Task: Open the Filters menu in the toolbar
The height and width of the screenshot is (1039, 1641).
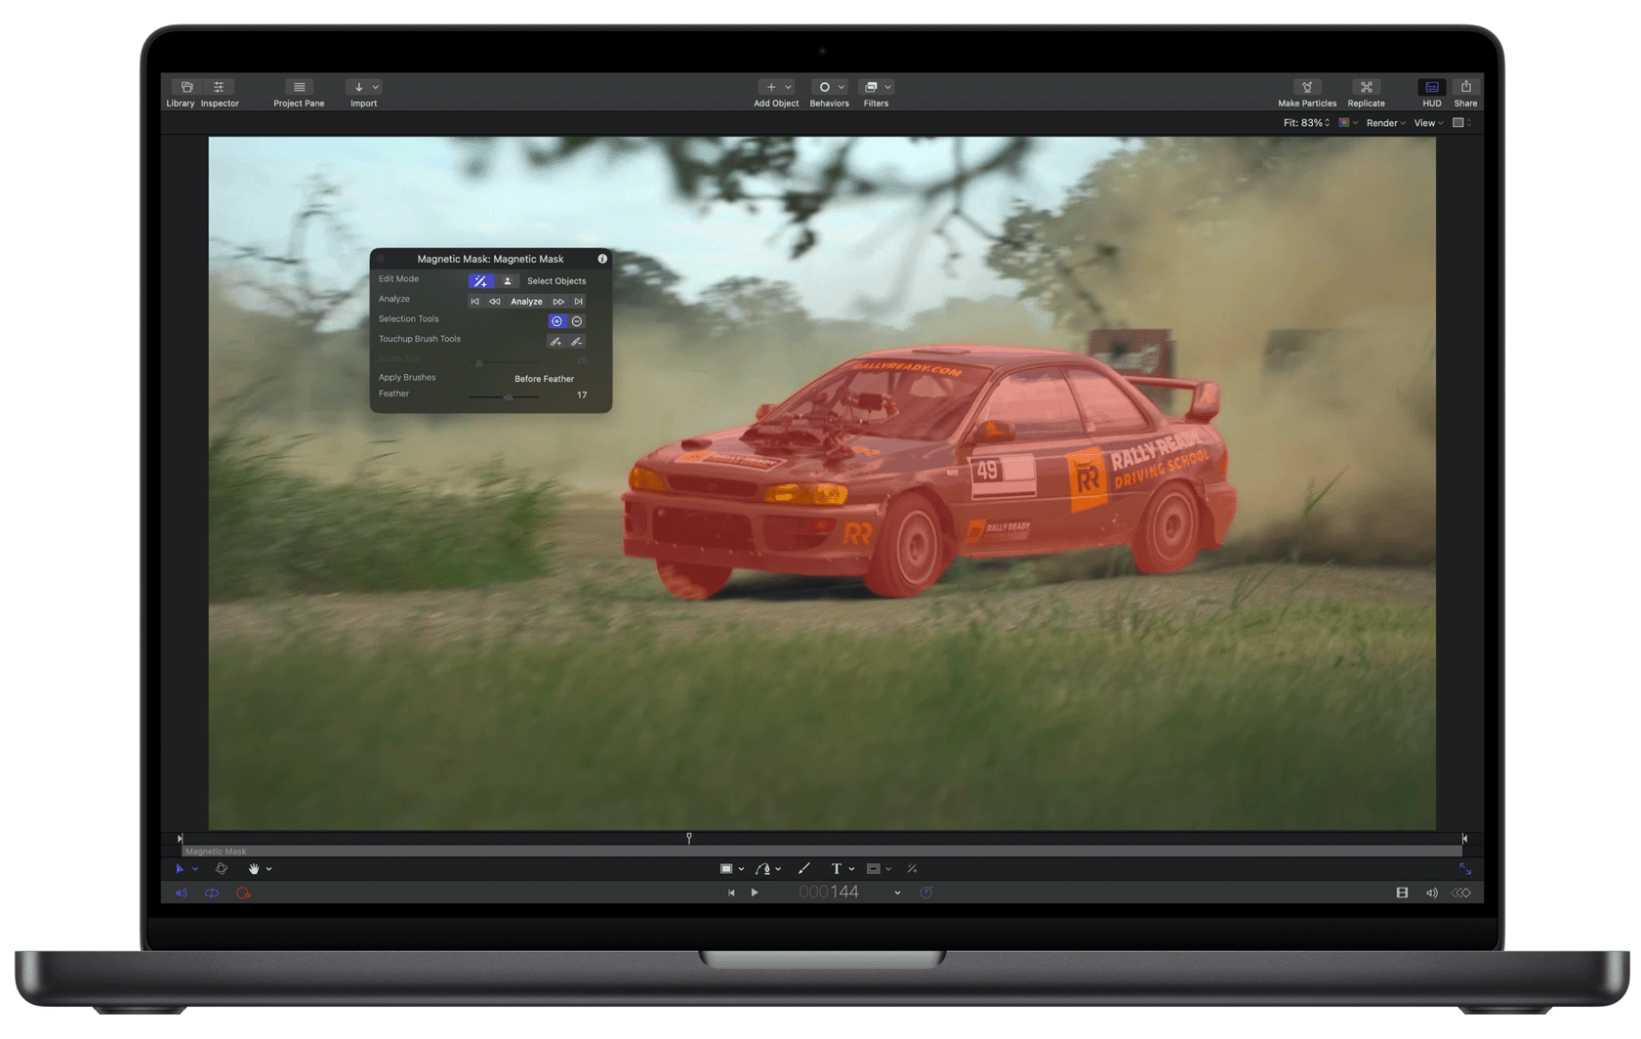Action: pyautogui.click(x=876, y=87)
